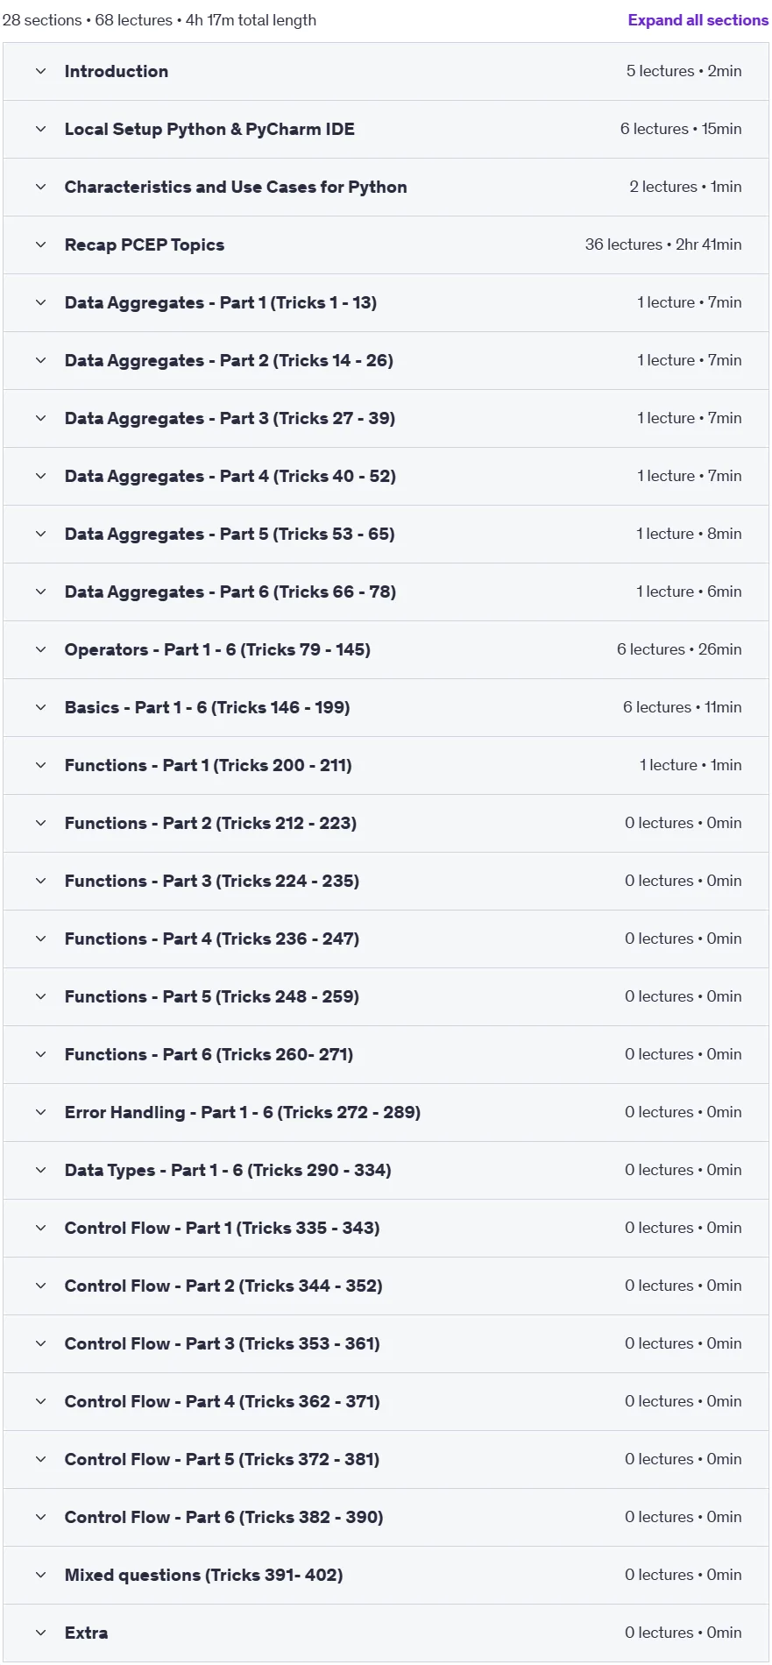Open Data Types Part 1 - 6 section
The width and height of the screenshot is (772, 1665).
pos(386,1171)
